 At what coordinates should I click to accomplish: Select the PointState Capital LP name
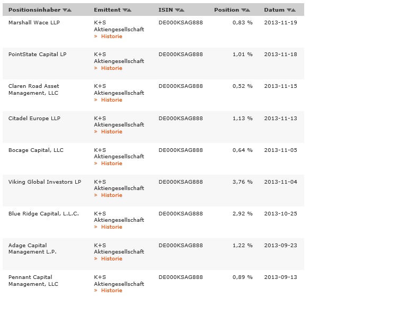tap(38, 55)
